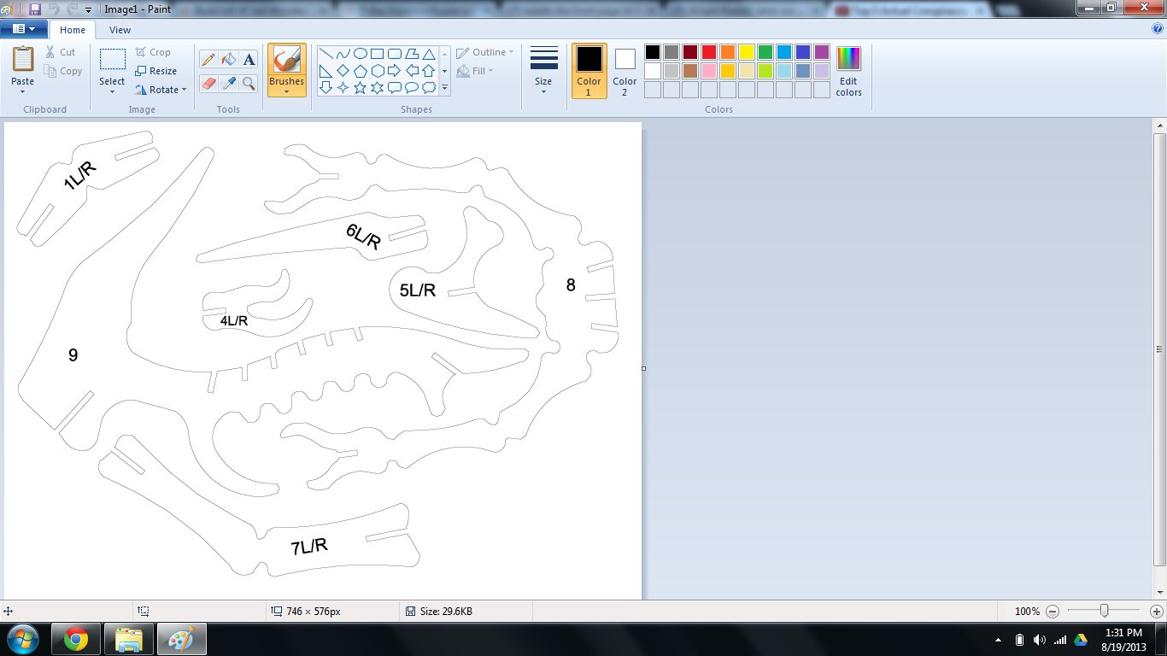1167x656 pixels.
Task: Click the Paint Help question mark icon
Action: [1158, 28]
